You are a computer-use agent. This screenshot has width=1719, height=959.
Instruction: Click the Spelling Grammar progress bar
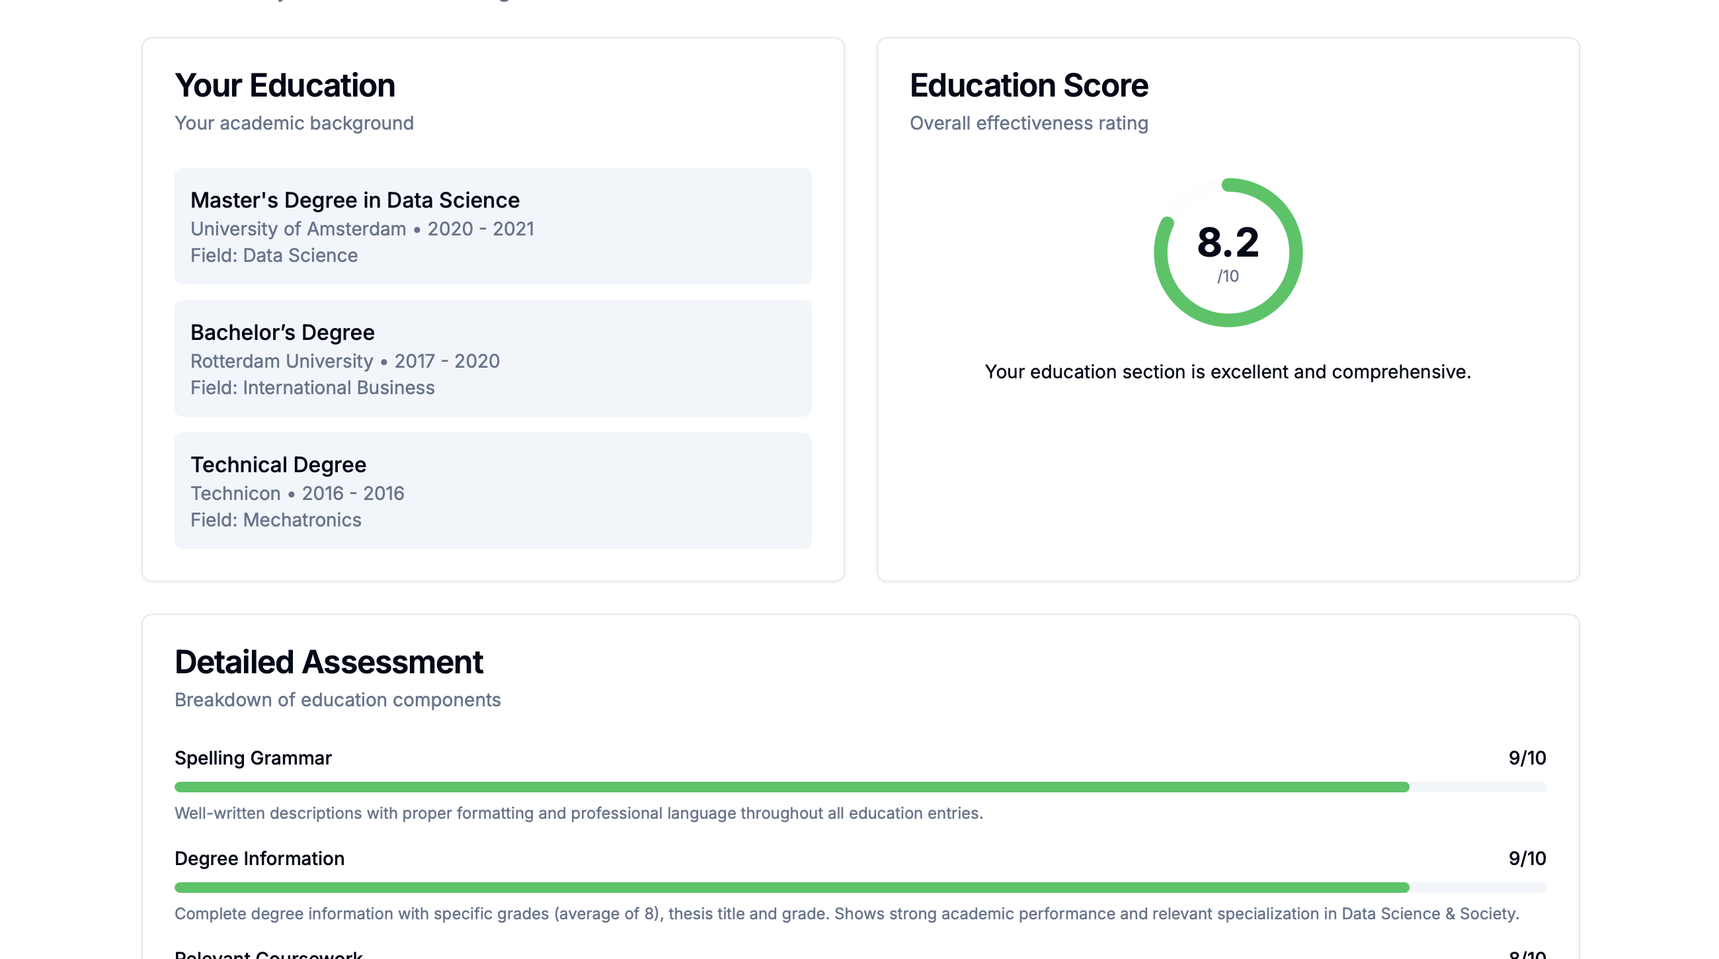[860, 787]
